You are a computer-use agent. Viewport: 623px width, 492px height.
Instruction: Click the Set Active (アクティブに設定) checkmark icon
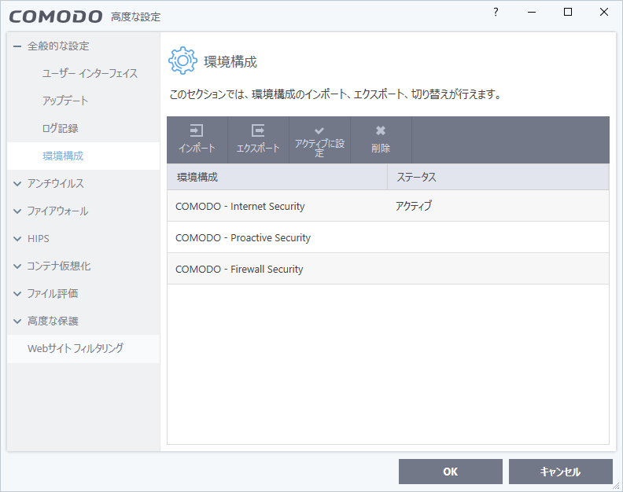click(319, 130)
